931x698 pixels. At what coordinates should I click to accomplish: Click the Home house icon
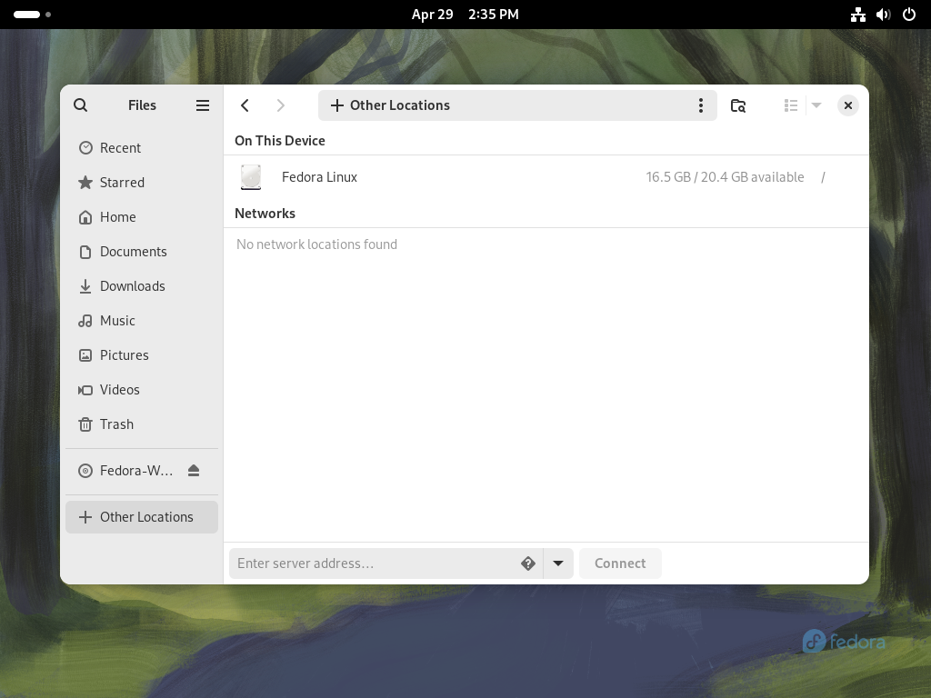[85, 217]
